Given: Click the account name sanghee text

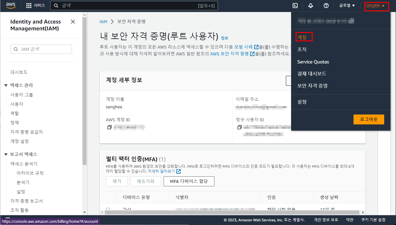Looking at the screenshot, I should [114, 107].
